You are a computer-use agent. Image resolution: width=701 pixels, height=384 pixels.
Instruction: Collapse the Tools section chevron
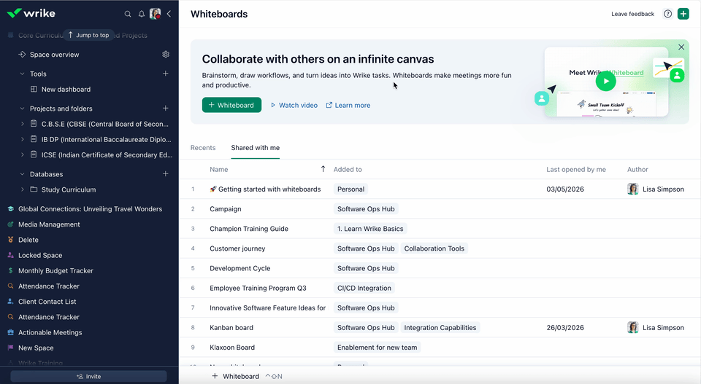[22, 74]
